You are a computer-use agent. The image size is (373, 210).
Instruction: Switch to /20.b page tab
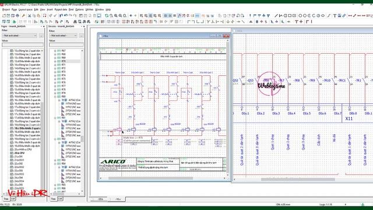click(100, 199)
